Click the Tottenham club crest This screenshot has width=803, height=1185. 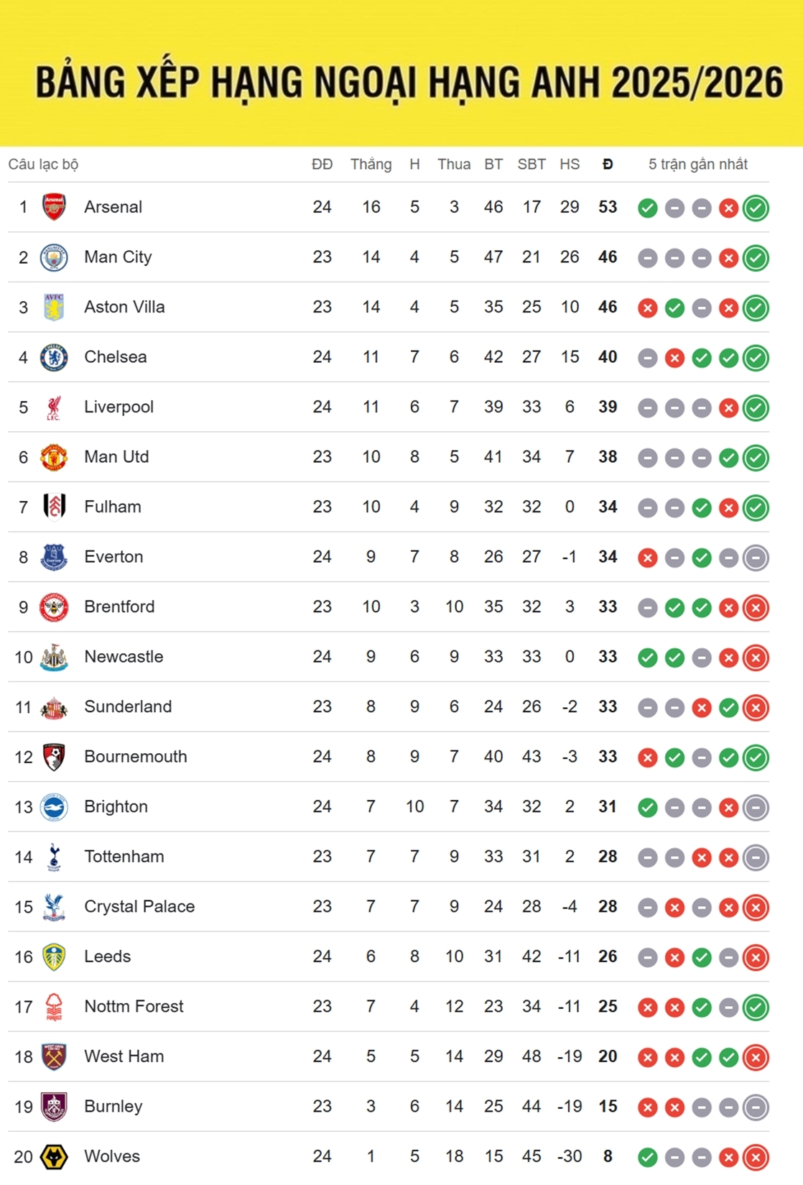point(54,857)
